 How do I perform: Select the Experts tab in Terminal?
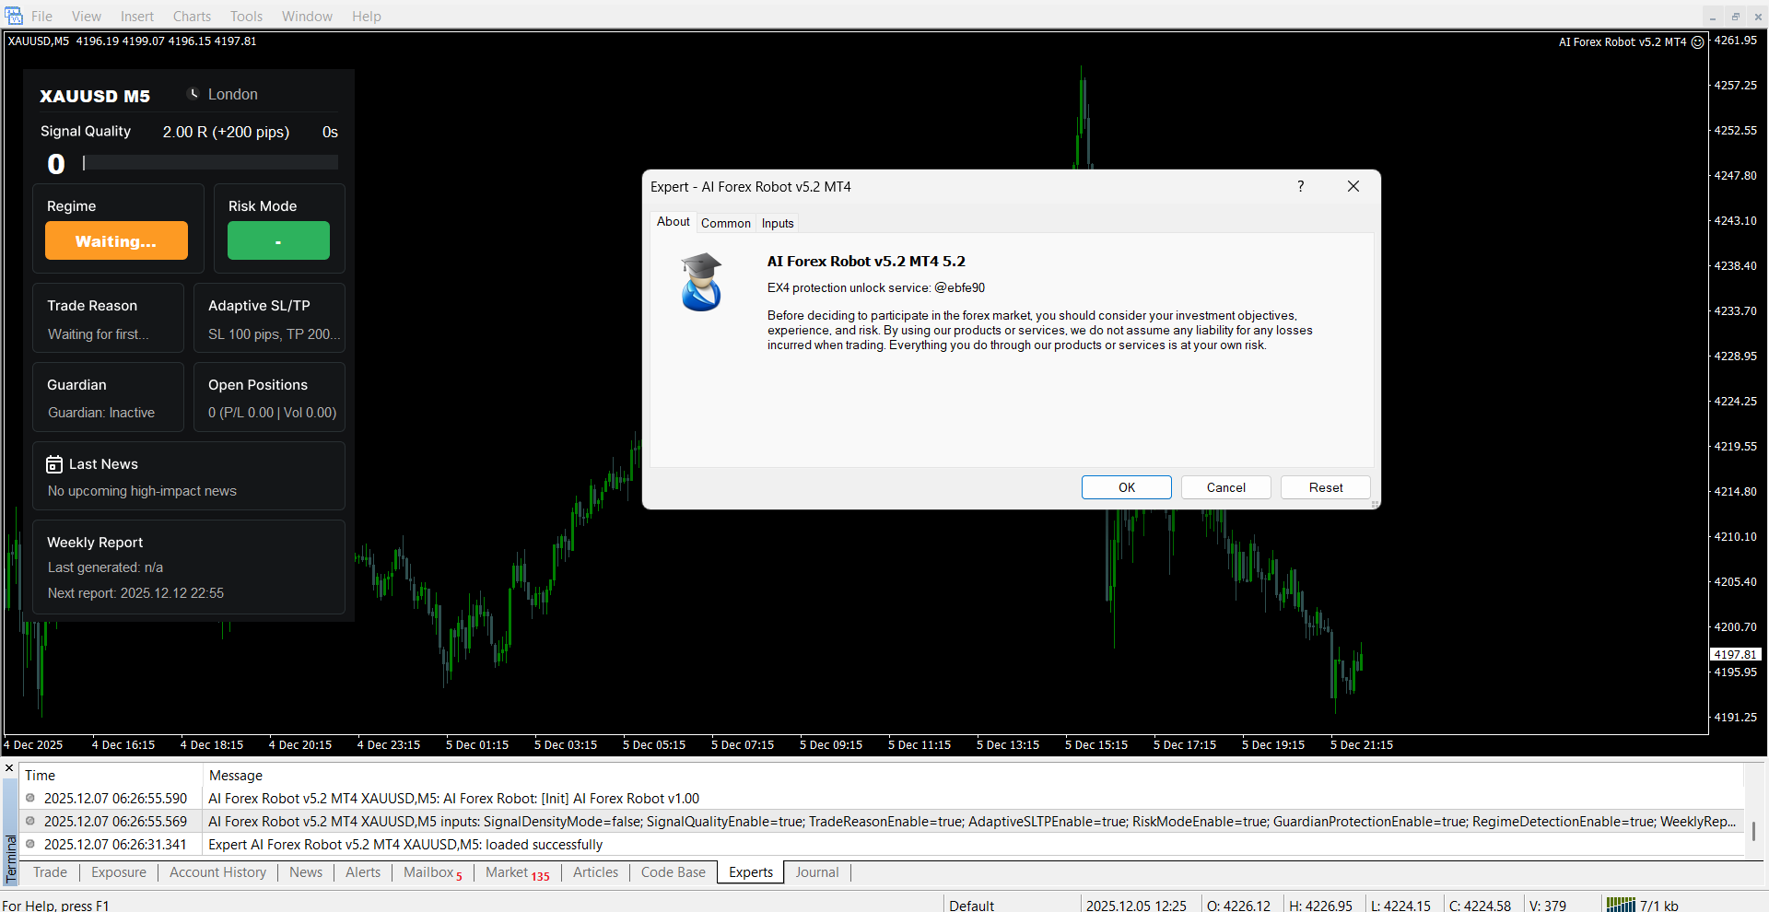tap(751, 872)
